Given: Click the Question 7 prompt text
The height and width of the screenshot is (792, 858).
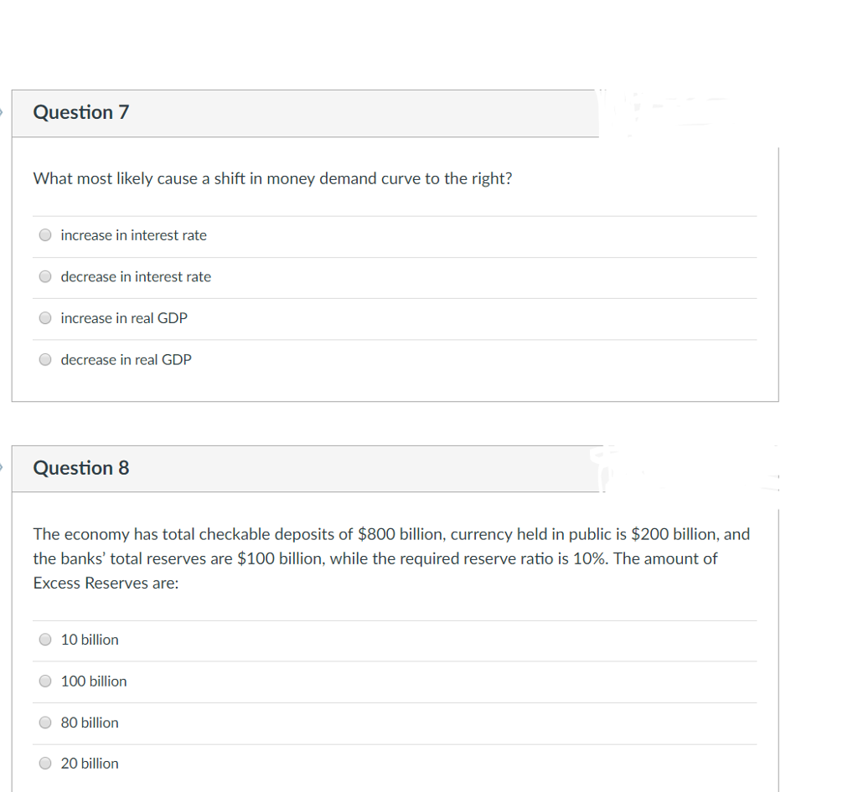Looking at the screenshot, I should tap(272, 178).
